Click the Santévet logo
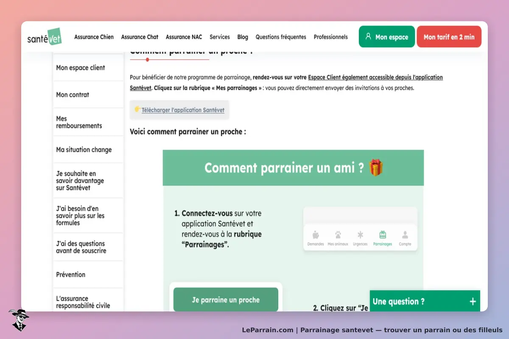 [x=45, y=37]
